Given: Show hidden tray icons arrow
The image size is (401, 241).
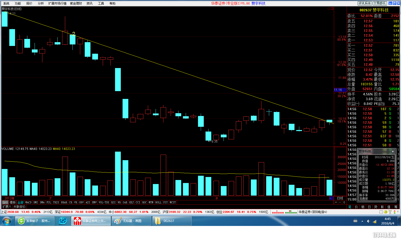Looking at the screenshot, I should [x=362, y=221].
